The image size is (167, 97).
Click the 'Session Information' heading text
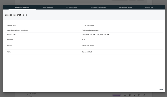coord(14,15)
